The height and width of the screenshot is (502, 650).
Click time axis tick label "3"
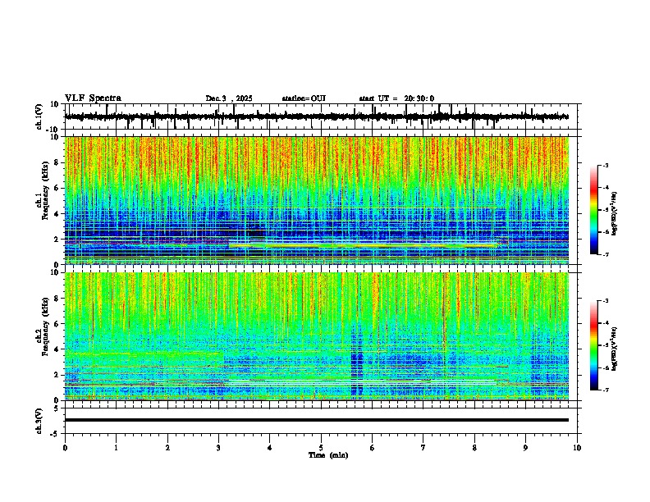point(218,448)
